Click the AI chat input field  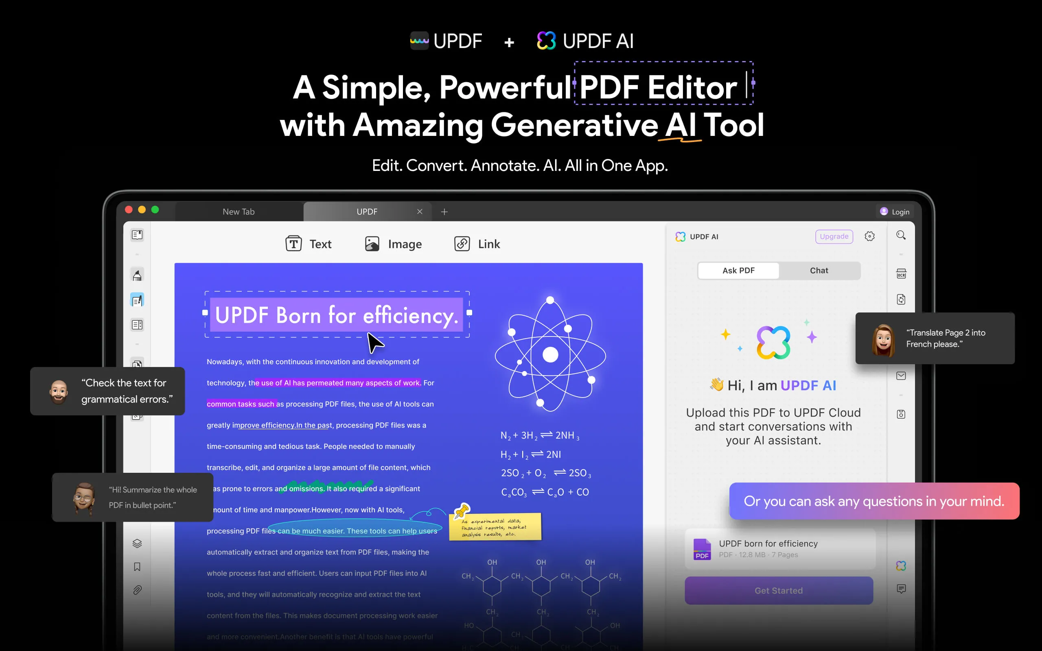[874, 501]
